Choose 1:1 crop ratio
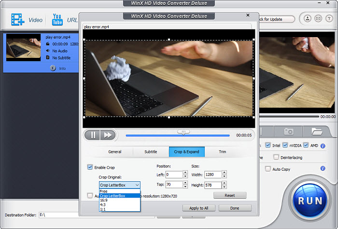The image size is (338, 229). (120, 209)
